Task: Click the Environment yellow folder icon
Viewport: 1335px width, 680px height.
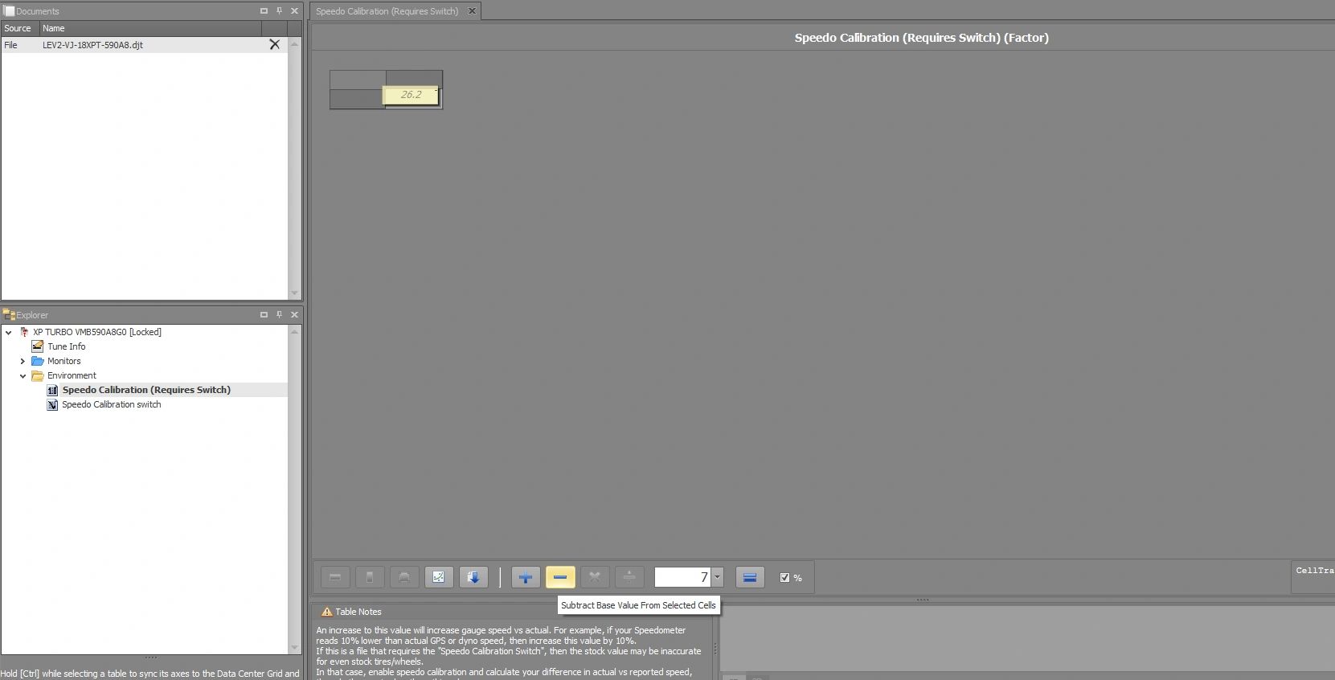Action: point(37,375)
